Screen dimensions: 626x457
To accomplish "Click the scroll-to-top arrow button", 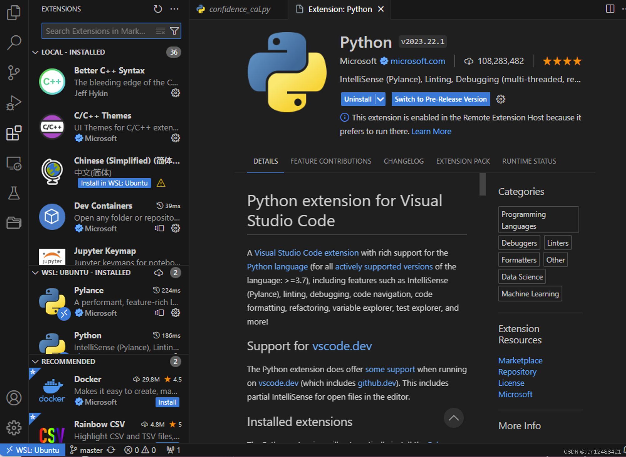I will (x=454, y=418).
